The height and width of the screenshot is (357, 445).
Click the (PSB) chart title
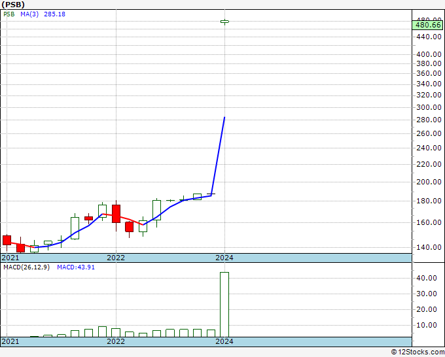pyautogui.click(x=13, y=5)
